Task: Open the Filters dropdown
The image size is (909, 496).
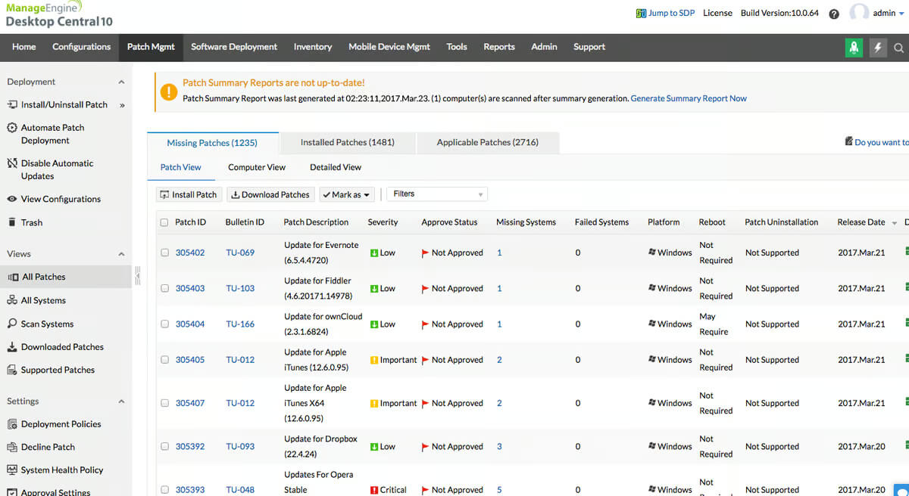Action: (437, 194)
